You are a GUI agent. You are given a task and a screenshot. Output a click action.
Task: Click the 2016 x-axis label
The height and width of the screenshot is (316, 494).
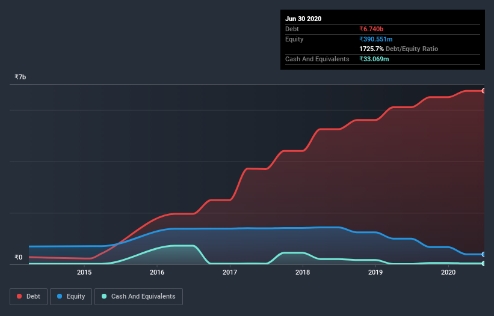tap(157, 272)
